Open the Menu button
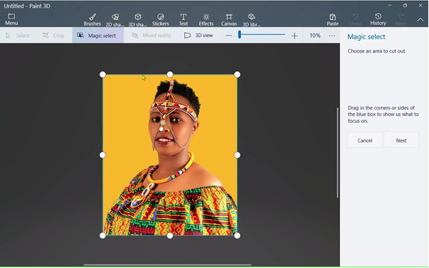The image size is (429, 268). click(x=11, y=19)
